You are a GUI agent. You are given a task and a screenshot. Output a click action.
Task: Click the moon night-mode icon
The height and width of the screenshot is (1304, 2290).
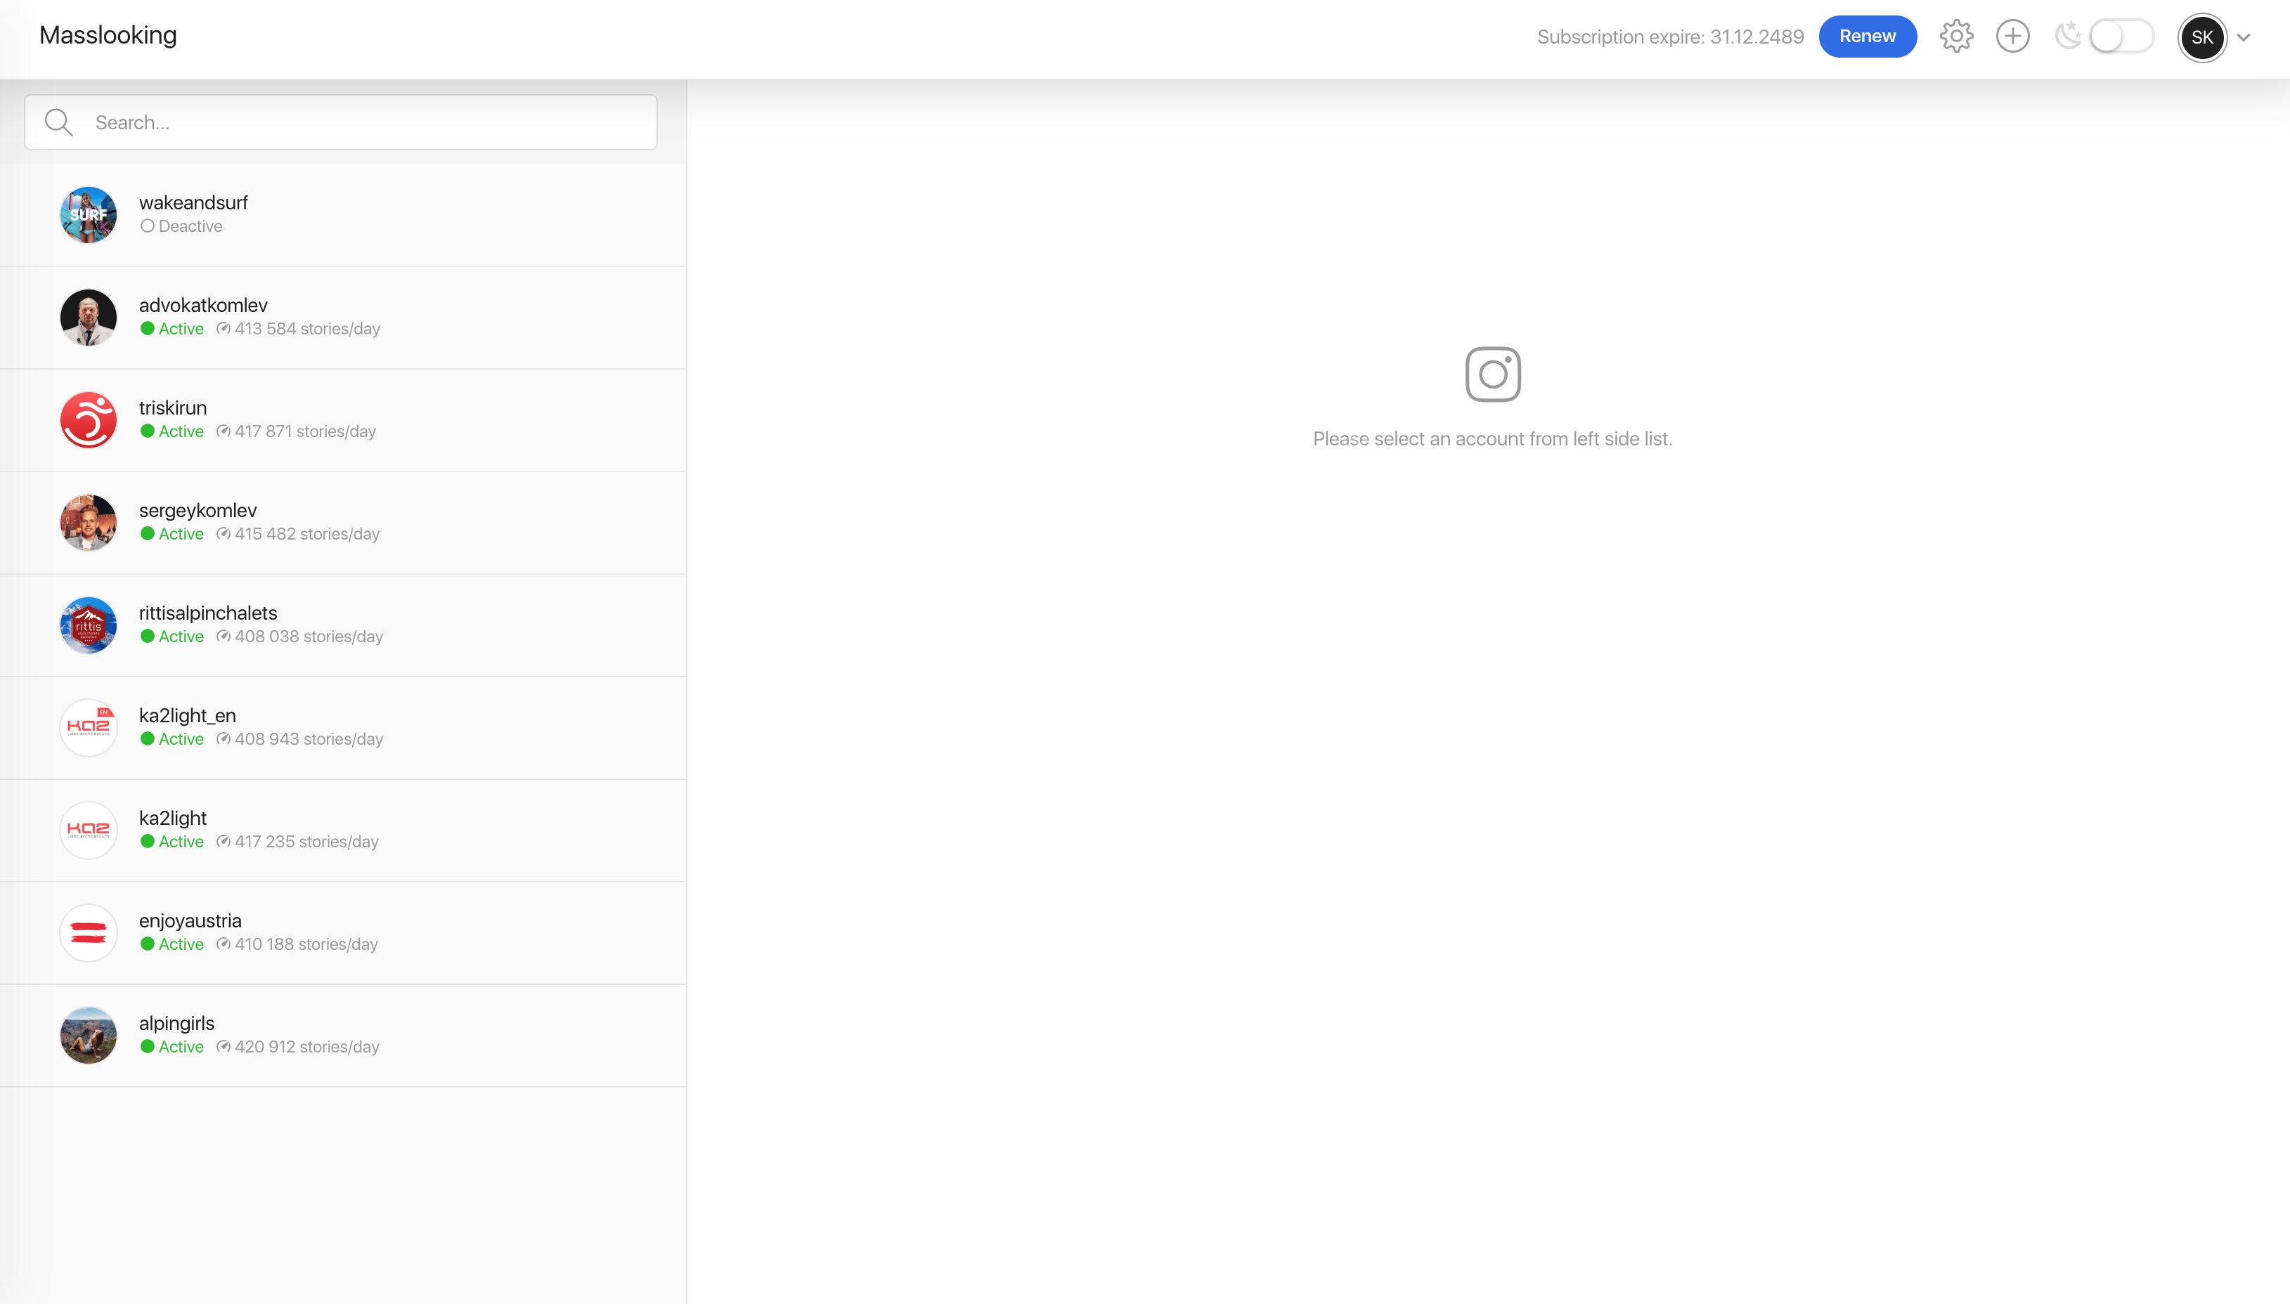(2068, 37)
